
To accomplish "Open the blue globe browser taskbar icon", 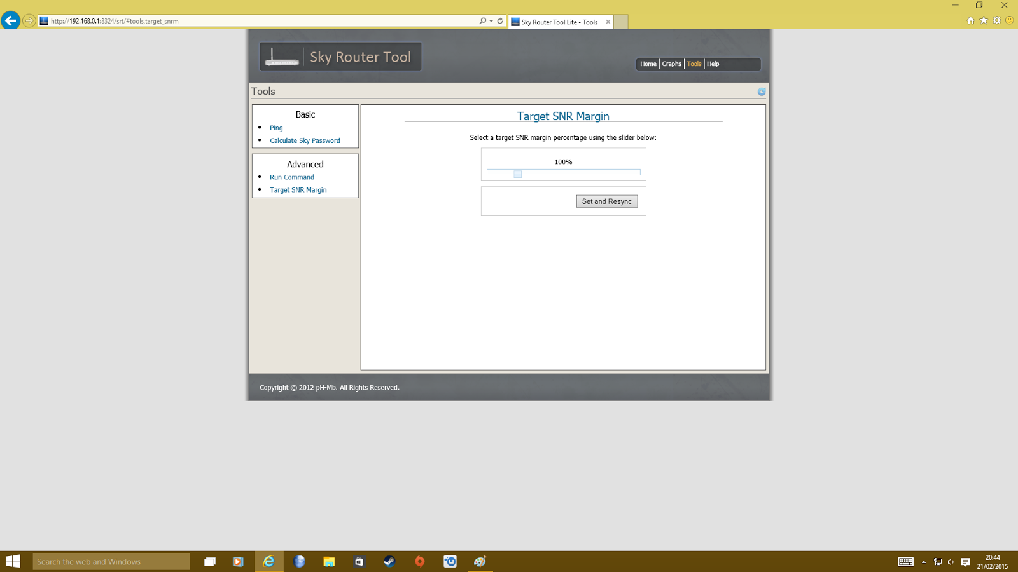I will point(299,562).
